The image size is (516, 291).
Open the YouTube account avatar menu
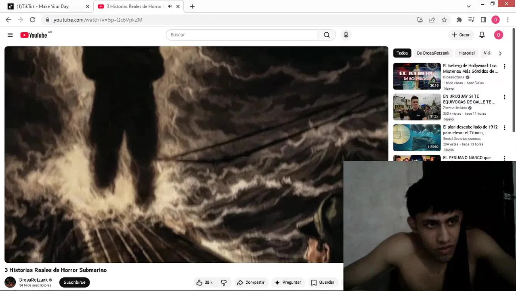click(x=498, y=35)
